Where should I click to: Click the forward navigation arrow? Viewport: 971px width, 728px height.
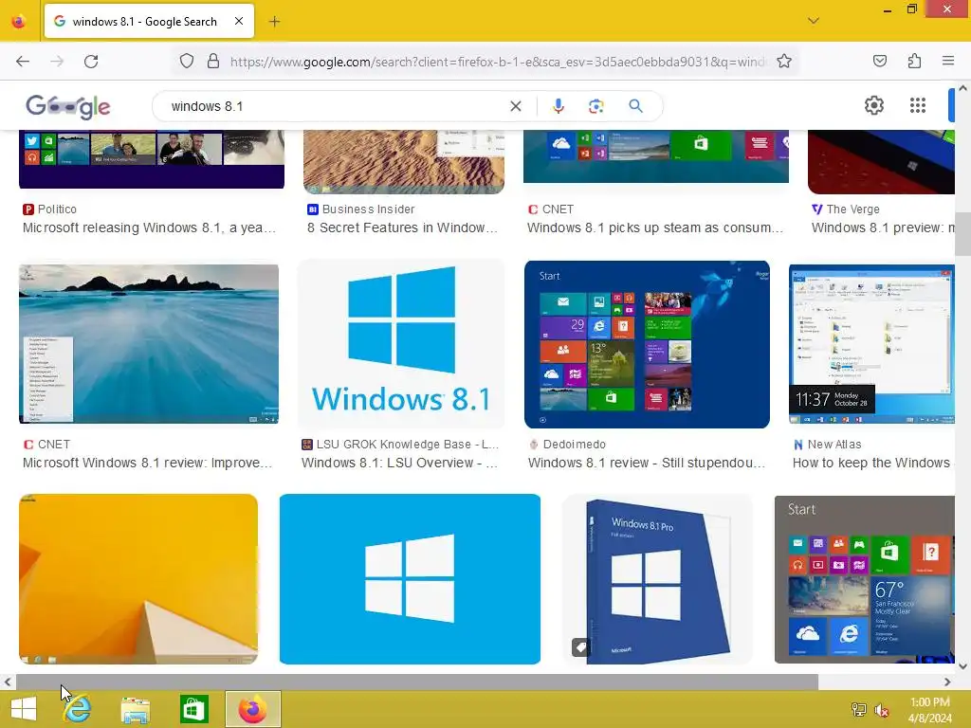[57, 62]
